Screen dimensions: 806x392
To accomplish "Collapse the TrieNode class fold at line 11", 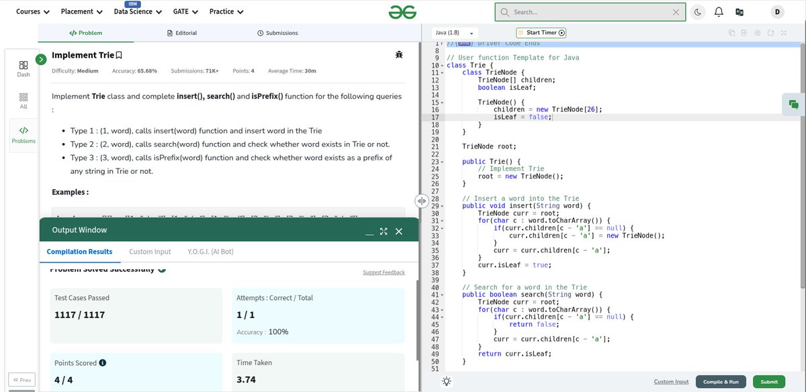I will (x=442, y=72).
